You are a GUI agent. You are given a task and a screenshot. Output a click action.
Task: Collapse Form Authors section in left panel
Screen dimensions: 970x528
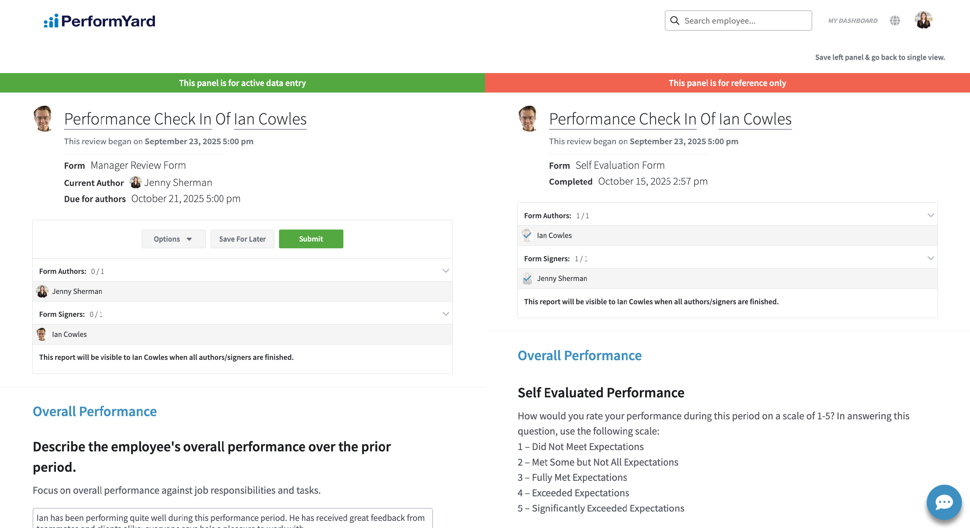(x=446, y=271)
